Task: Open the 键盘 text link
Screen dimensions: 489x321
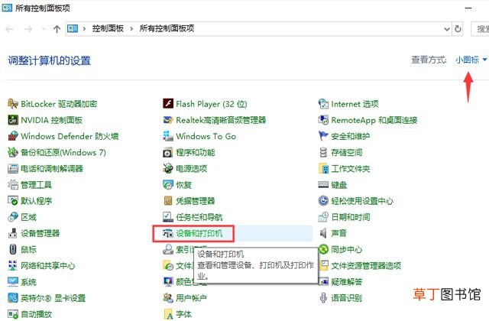Action: [338, 185]
